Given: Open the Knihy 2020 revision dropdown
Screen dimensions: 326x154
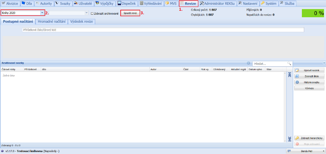Looking at the screenshot, I should click(x=42, y=13).
